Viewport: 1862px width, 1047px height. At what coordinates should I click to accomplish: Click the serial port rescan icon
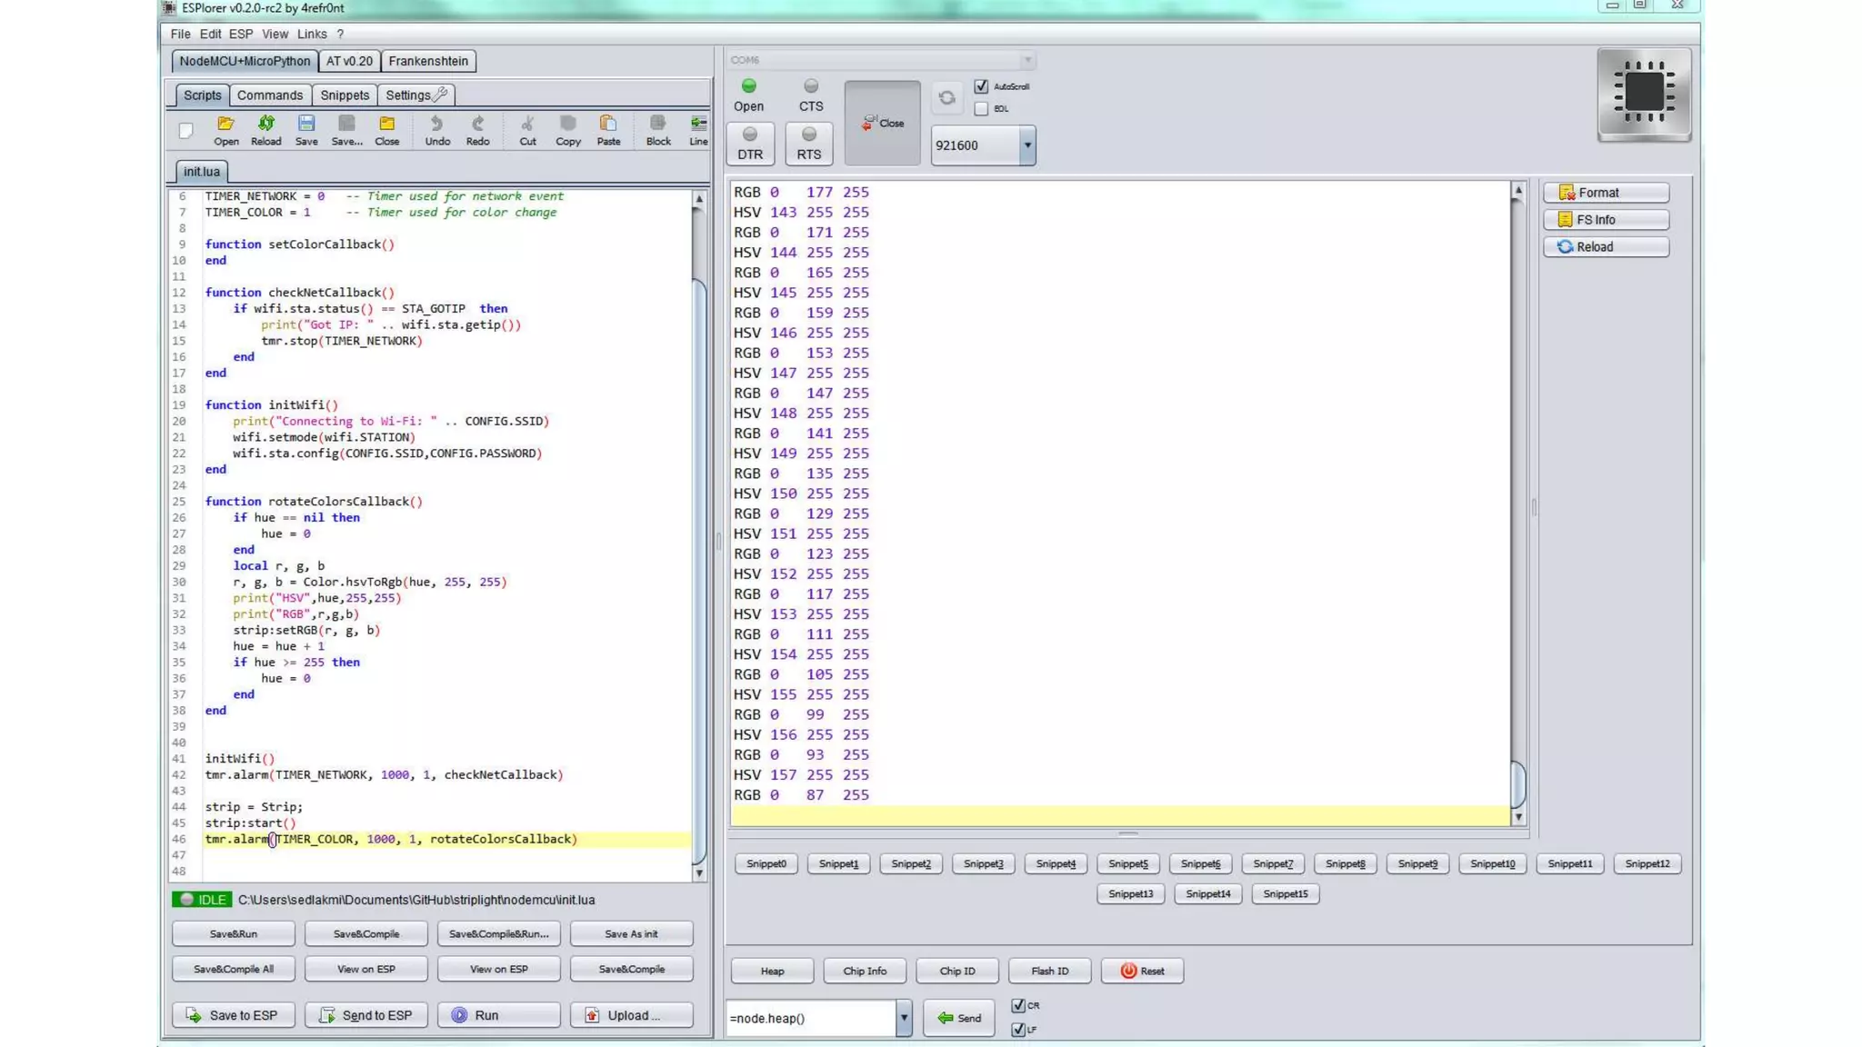pos(946,97)
